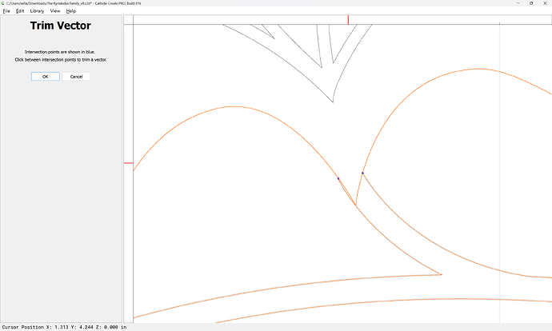Open the File menu
Image resolution: width=552 pixels, height=331 pixels.
pyautogui.click(x=6, y=11)
